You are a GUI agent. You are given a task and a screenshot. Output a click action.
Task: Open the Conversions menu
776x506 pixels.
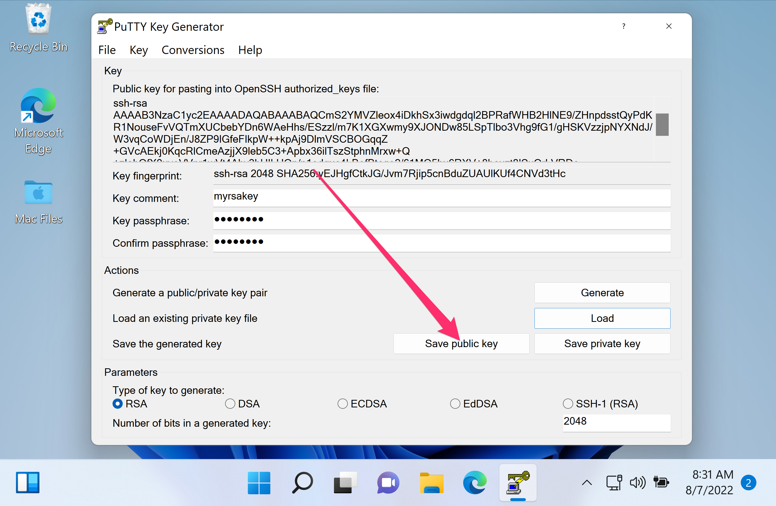coord(193,50)
